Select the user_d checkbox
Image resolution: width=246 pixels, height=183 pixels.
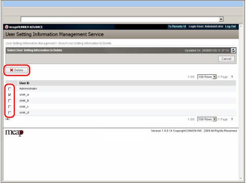tap(10, 113)
